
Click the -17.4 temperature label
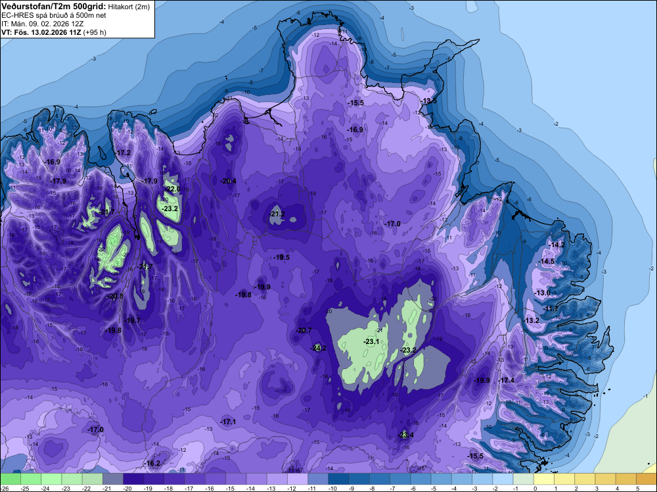507,380
